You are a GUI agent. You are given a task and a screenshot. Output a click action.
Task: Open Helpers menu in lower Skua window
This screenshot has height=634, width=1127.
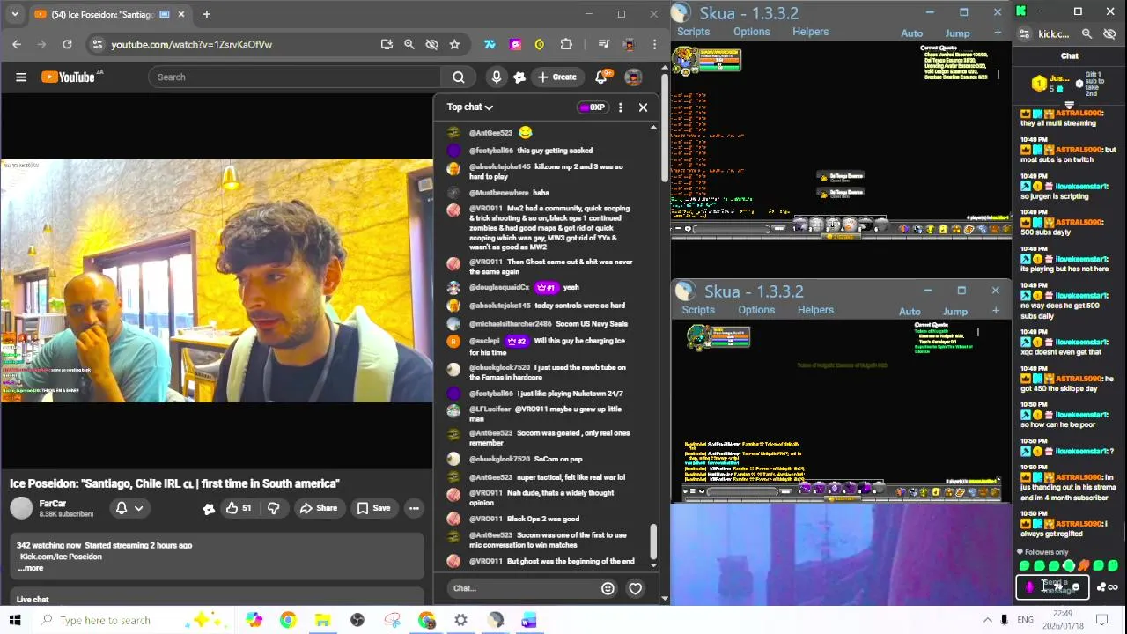pyautogui.click(x=815, y=310)
